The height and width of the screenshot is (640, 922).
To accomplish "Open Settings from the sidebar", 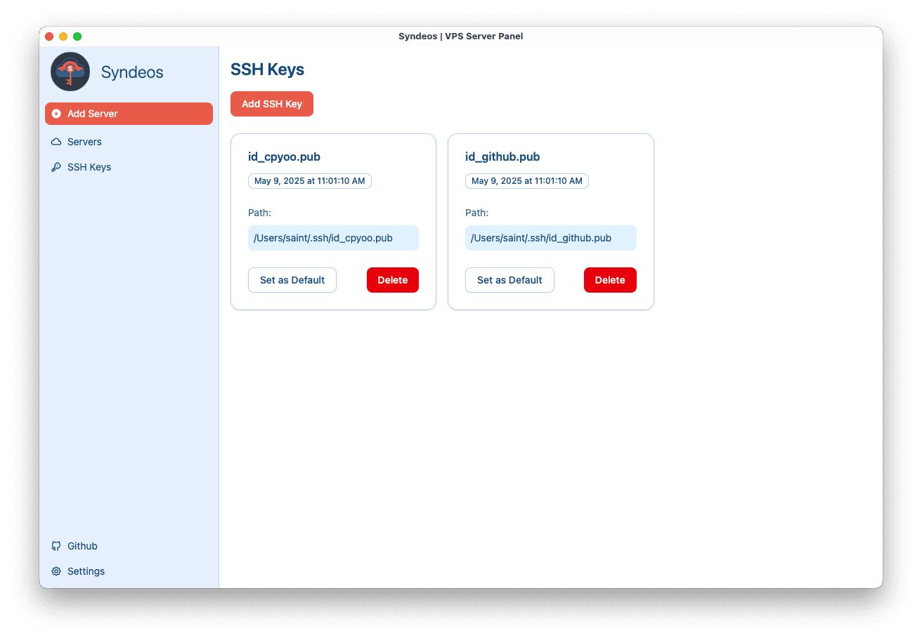I will pos(129,571).
